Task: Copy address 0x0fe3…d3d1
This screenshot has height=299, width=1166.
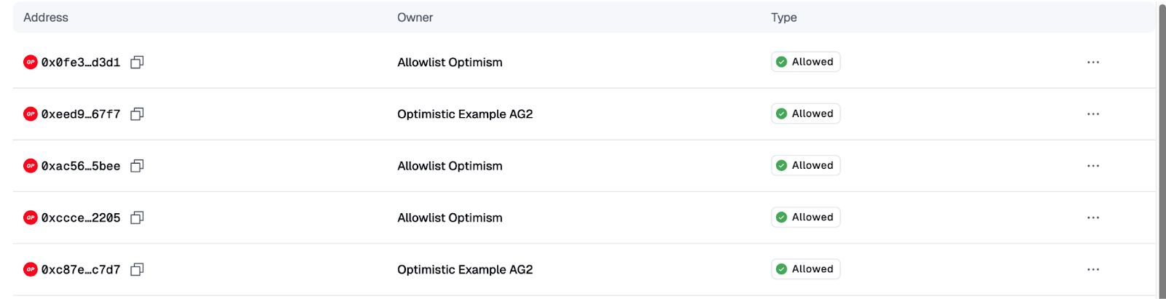Action: 137,63
